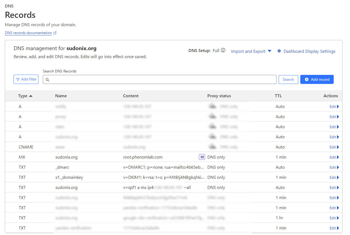Click the TTL column header

click(x=278, y=96)
